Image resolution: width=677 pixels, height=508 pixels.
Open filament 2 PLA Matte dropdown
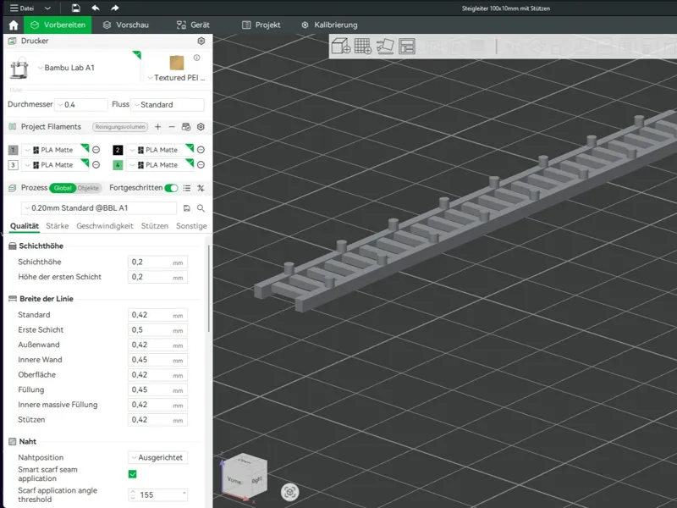160,150
